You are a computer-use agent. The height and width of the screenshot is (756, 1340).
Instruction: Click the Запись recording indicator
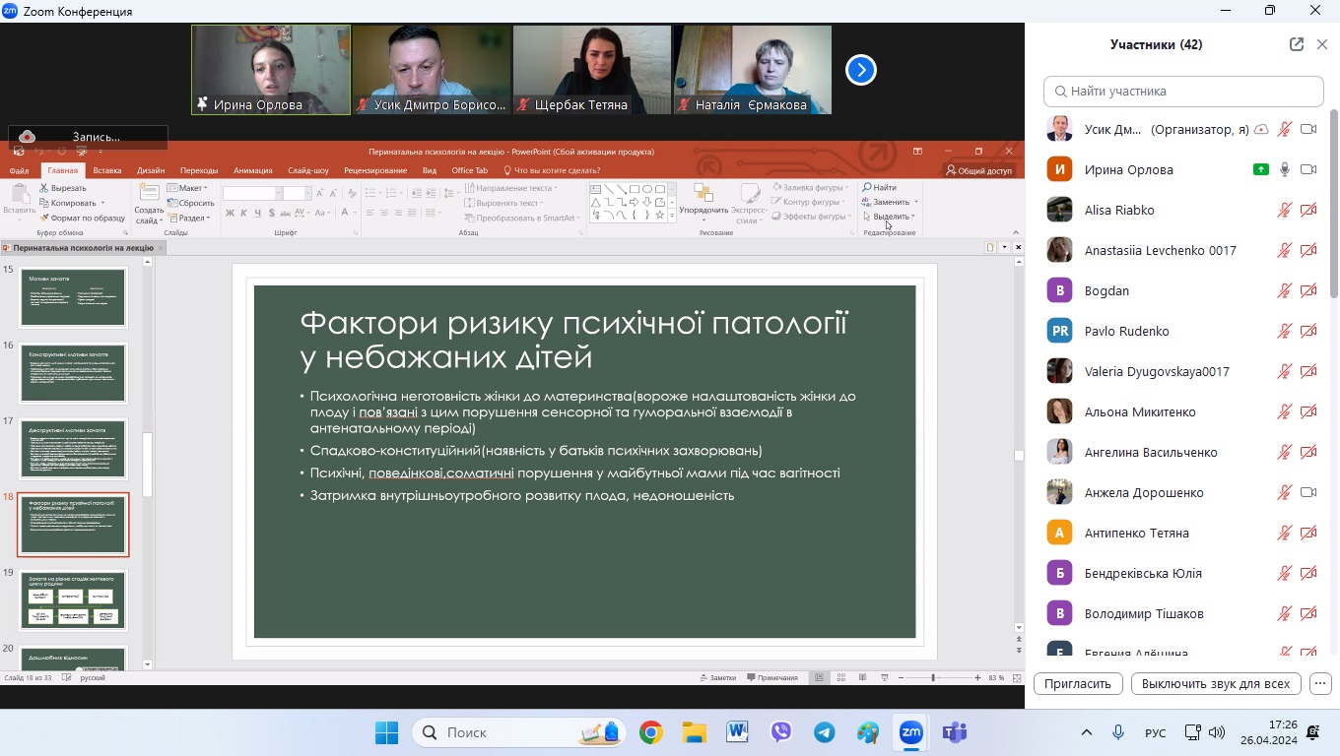point(89,137)
